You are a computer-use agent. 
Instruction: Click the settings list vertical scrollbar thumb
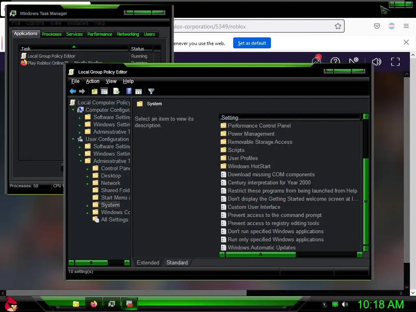[366, 201]
